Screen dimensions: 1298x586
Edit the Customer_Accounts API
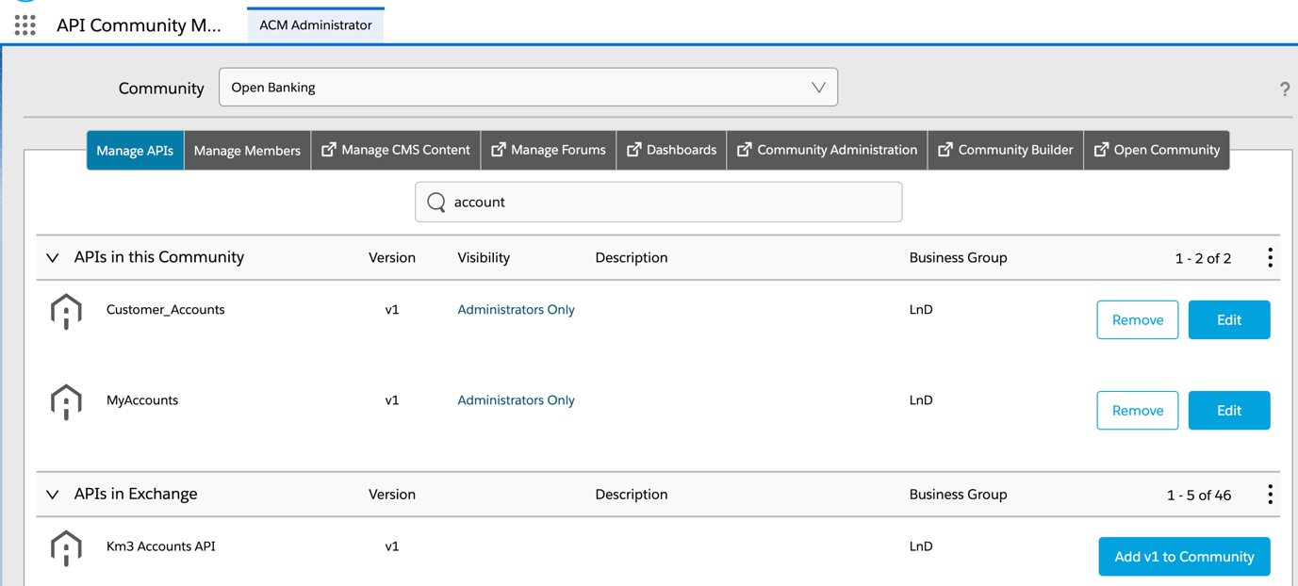coord(1229,320)
